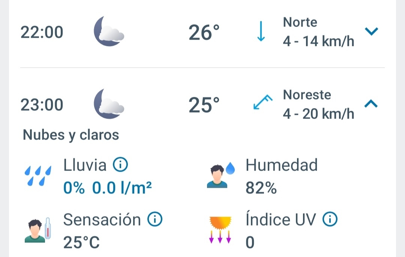Click the Noreste 4 - 20 km/h wind text
This screenshot has width=405, height=257.
coord(318,104)
